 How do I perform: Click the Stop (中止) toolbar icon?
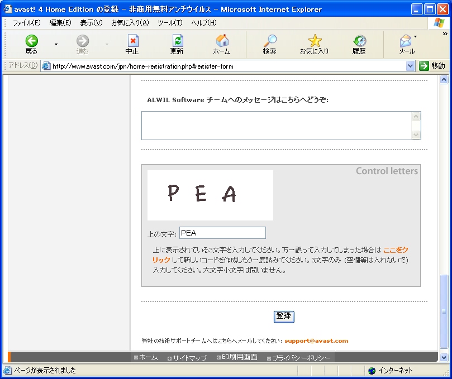[x=132, y=45]
